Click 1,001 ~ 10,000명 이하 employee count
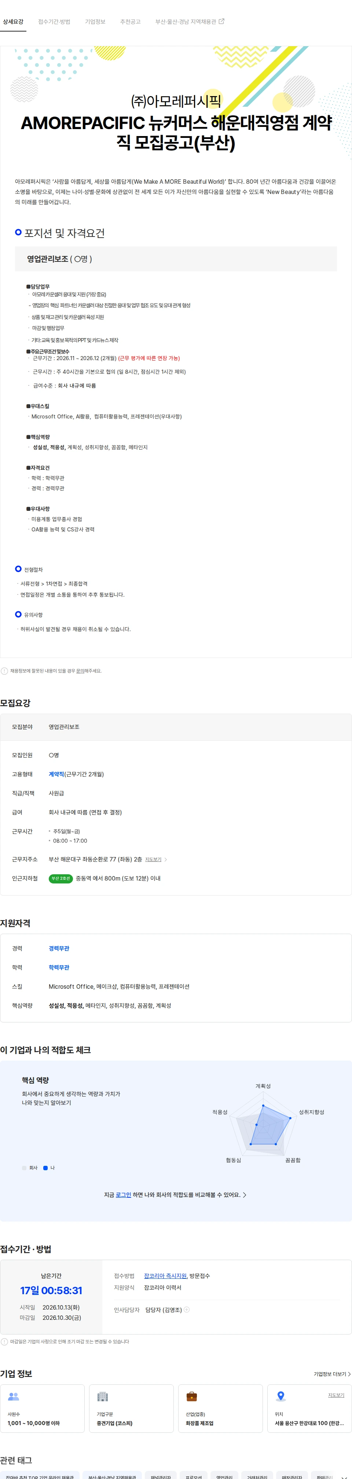 point(33,1423)
